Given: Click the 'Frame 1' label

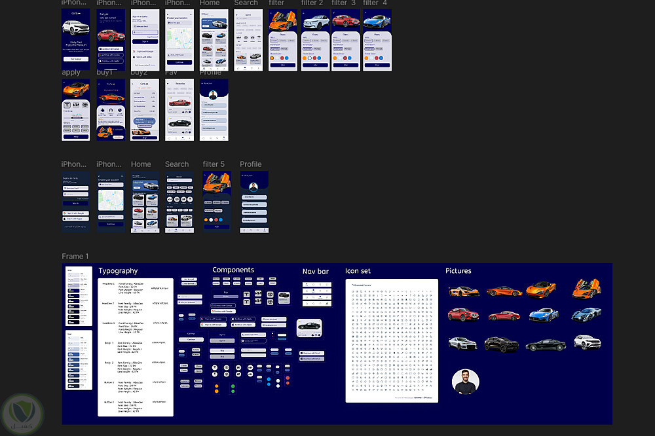Looking at the screenshot, I should point(75,257).
